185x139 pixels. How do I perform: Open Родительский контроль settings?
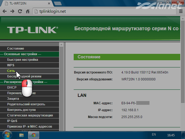(x=26, y=104)
